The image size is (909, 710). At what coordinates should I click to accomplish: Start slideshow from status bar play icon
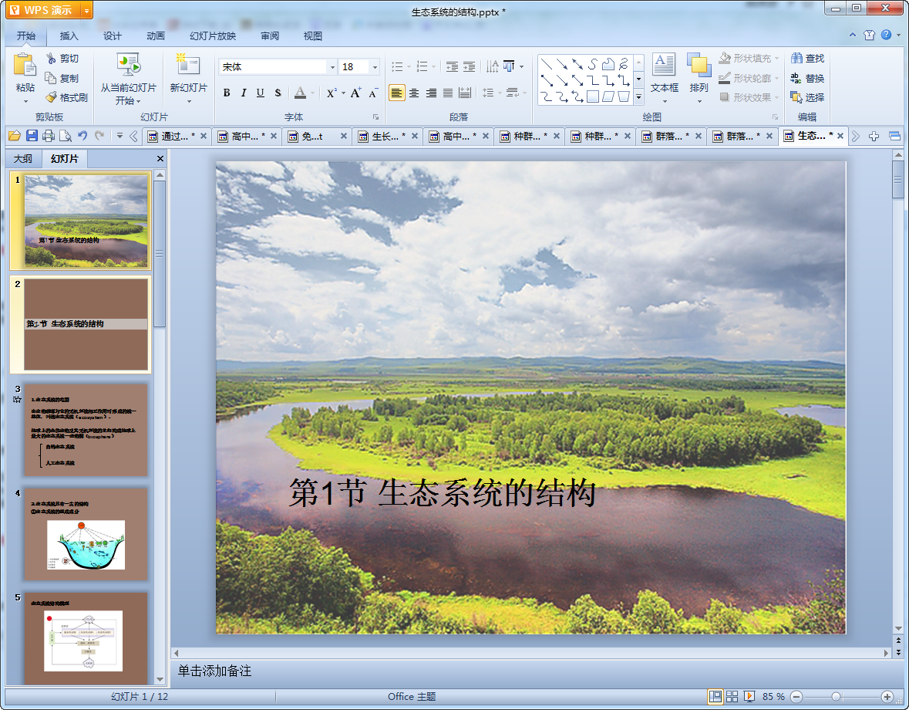[749, 696]
